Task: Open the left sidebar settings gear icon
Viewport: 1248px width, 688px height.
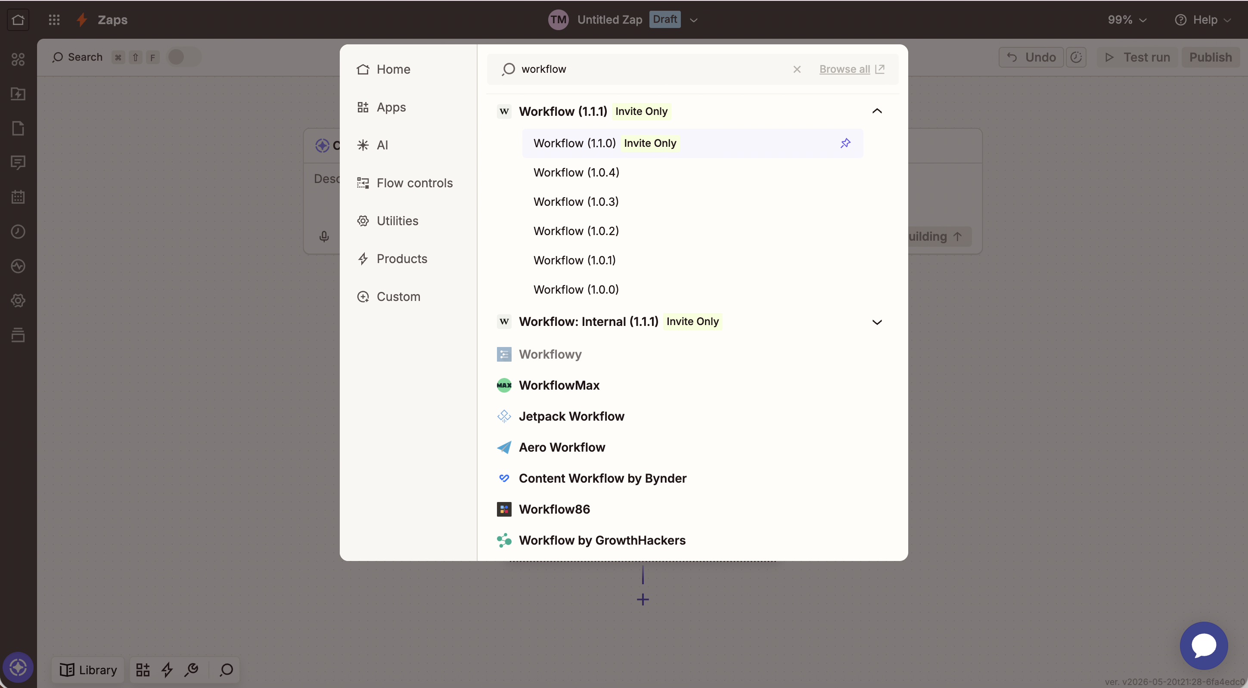Action: [x=18, y=301]
